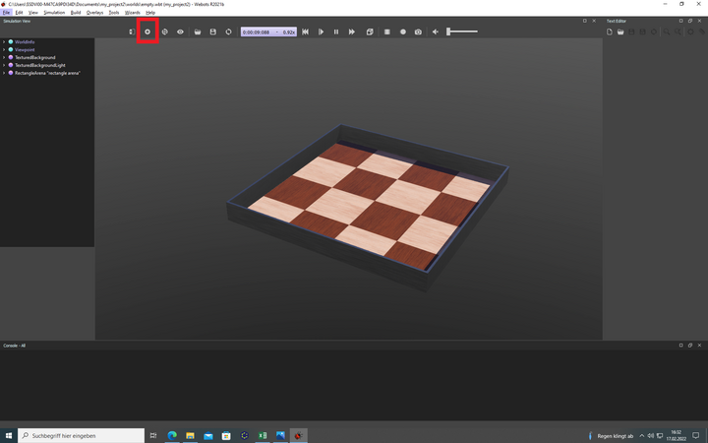Reset the simulation with the rewind button

305,32
